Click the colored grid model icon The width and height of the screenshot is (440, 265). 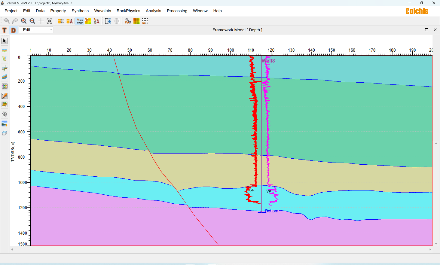[x=136, y=21]
